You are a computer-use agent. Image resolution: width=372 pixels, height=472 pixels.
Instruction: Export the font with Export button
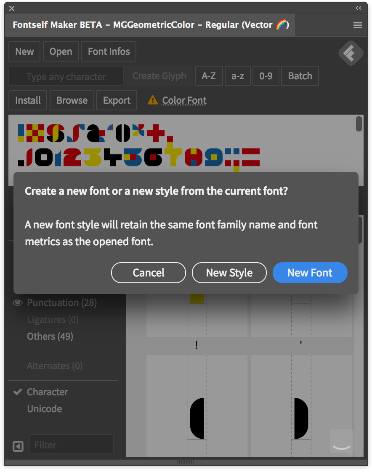pos(117,100)
